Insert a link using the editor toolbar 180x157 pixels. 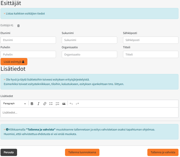[45, 103]
